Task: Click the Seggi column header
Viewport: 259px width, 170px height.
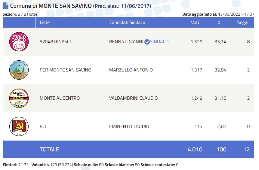Action: [x=242, y=23]
